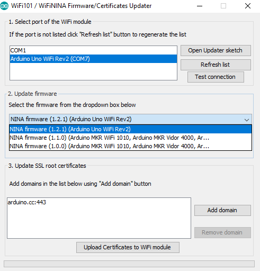The width and height of the screenshot is (260, 271).
Task: Select arduino.cc:443 domain entry
Action: (x=27, y=202)
